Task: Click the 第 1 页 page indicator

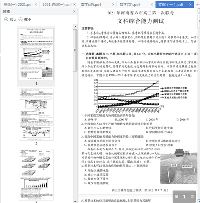Action: pos(184,196)
